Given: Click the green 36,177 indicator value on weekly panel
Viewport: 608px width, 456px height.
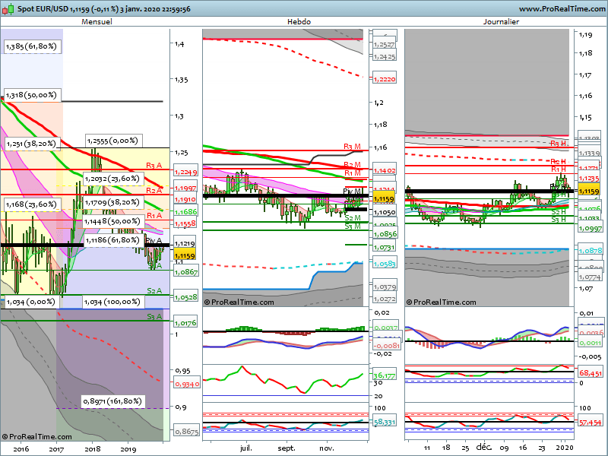Looking at the screenshot, I should pyautogui.click(x=383, y=375).
